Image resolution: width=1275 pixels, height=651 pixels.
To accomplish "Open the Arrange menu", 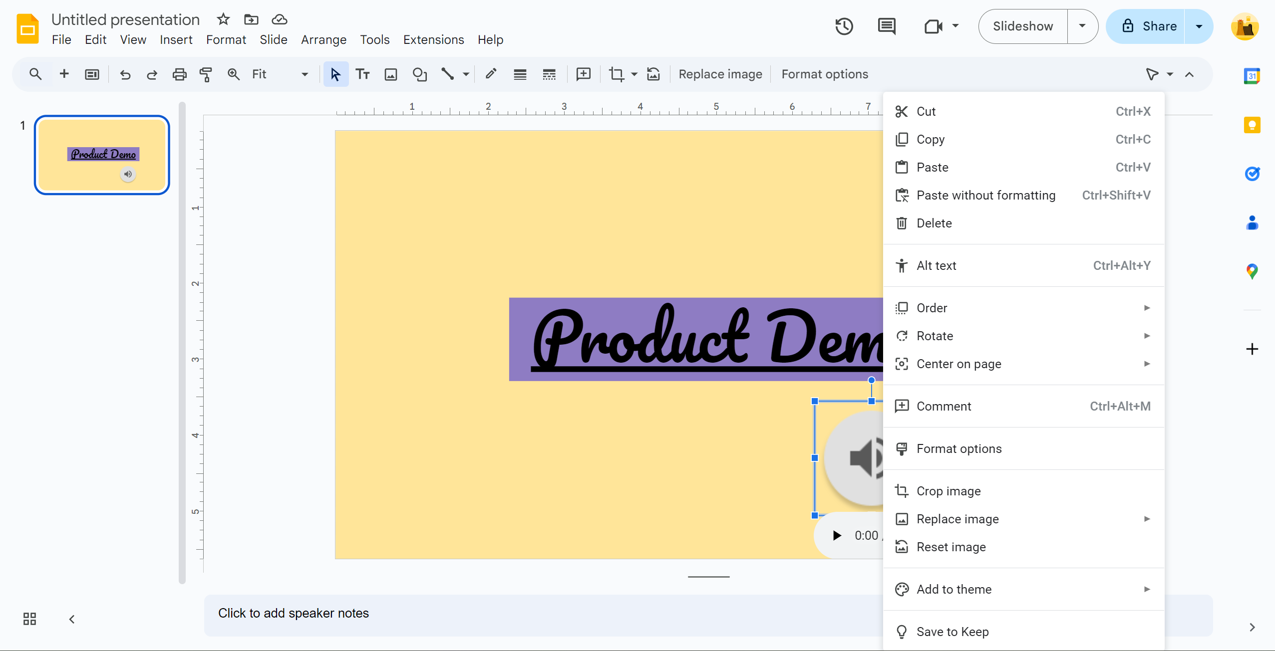I will point(323,39).
